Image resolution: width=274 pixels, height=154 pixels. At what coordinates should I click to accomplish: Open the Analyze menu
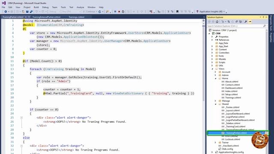point(80,7)
